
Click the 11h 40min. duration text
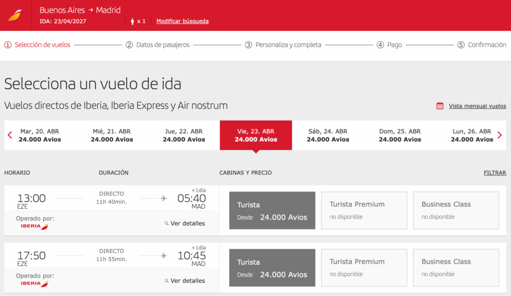(111, 202)
